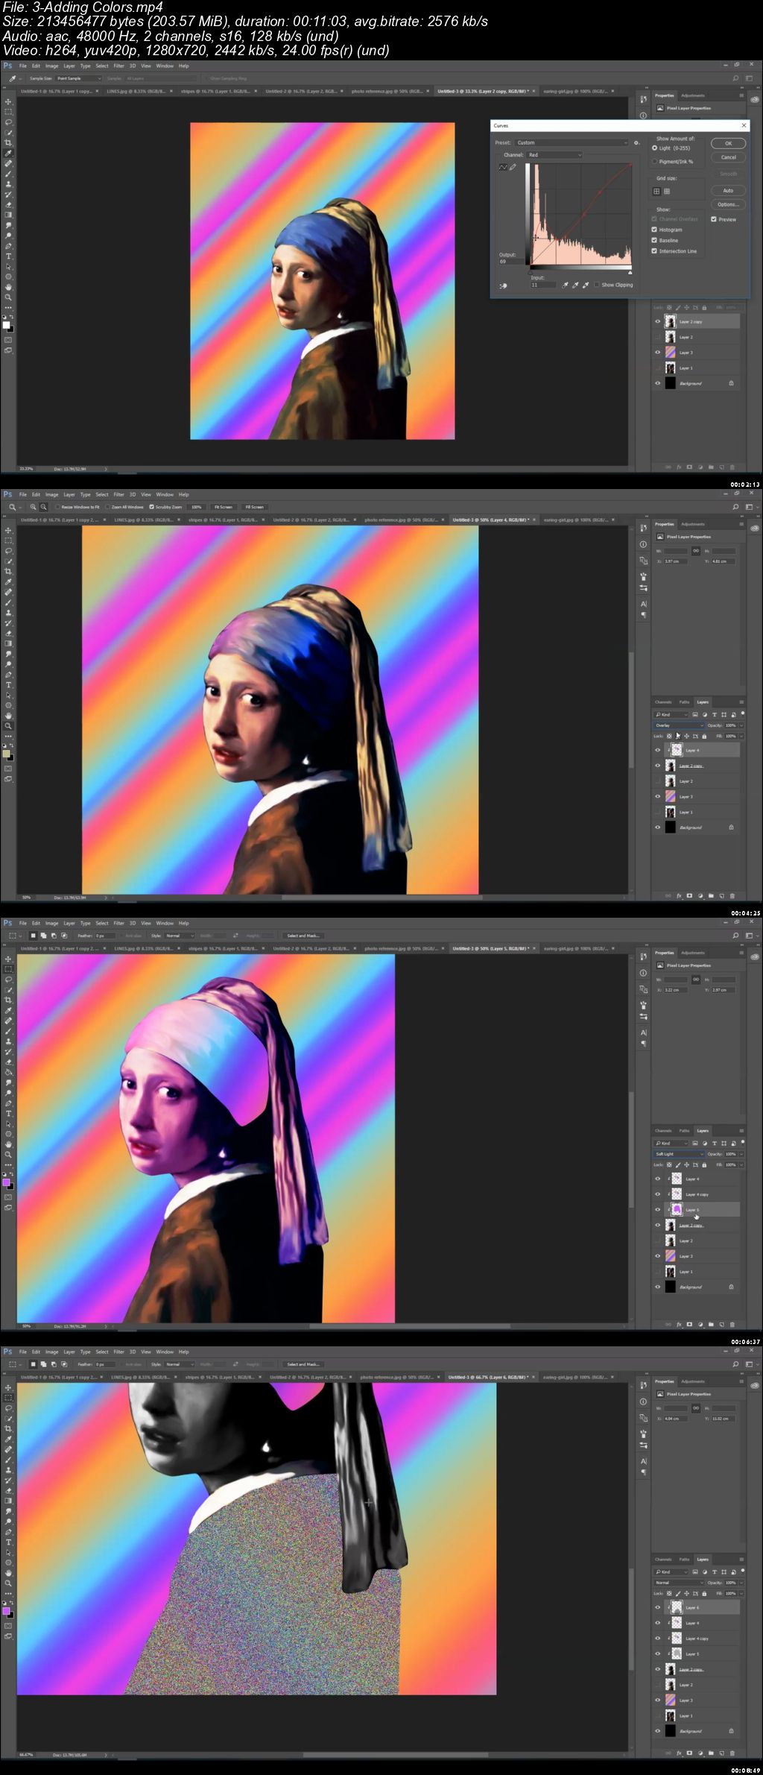Enable Show Clipping in Curves dialog
Image resolution: width=763 pixels, height=1775 pixels.
click(597, 285)
